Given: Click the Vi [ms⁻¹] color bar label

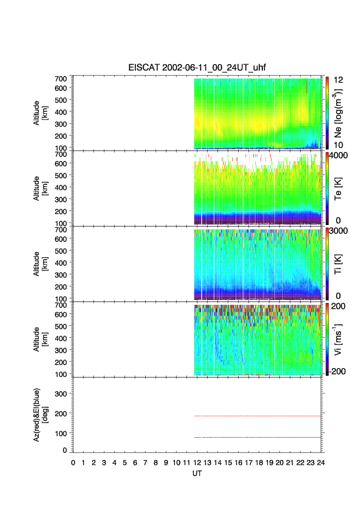Looking at the screenshot, I should pyautogui.click(x=340, y=339).
